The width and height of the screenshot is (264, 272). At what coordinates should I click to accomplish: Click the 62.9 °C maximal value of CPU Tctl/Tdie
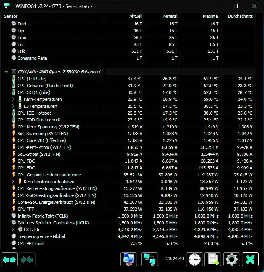(211, 79)
